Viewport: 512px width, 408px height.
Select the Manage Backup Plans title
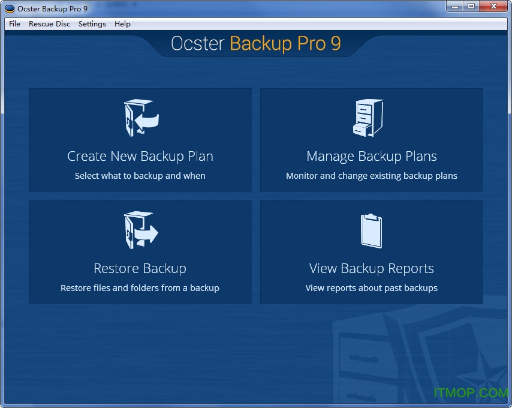pyautogui.click(x=372, y=156)
